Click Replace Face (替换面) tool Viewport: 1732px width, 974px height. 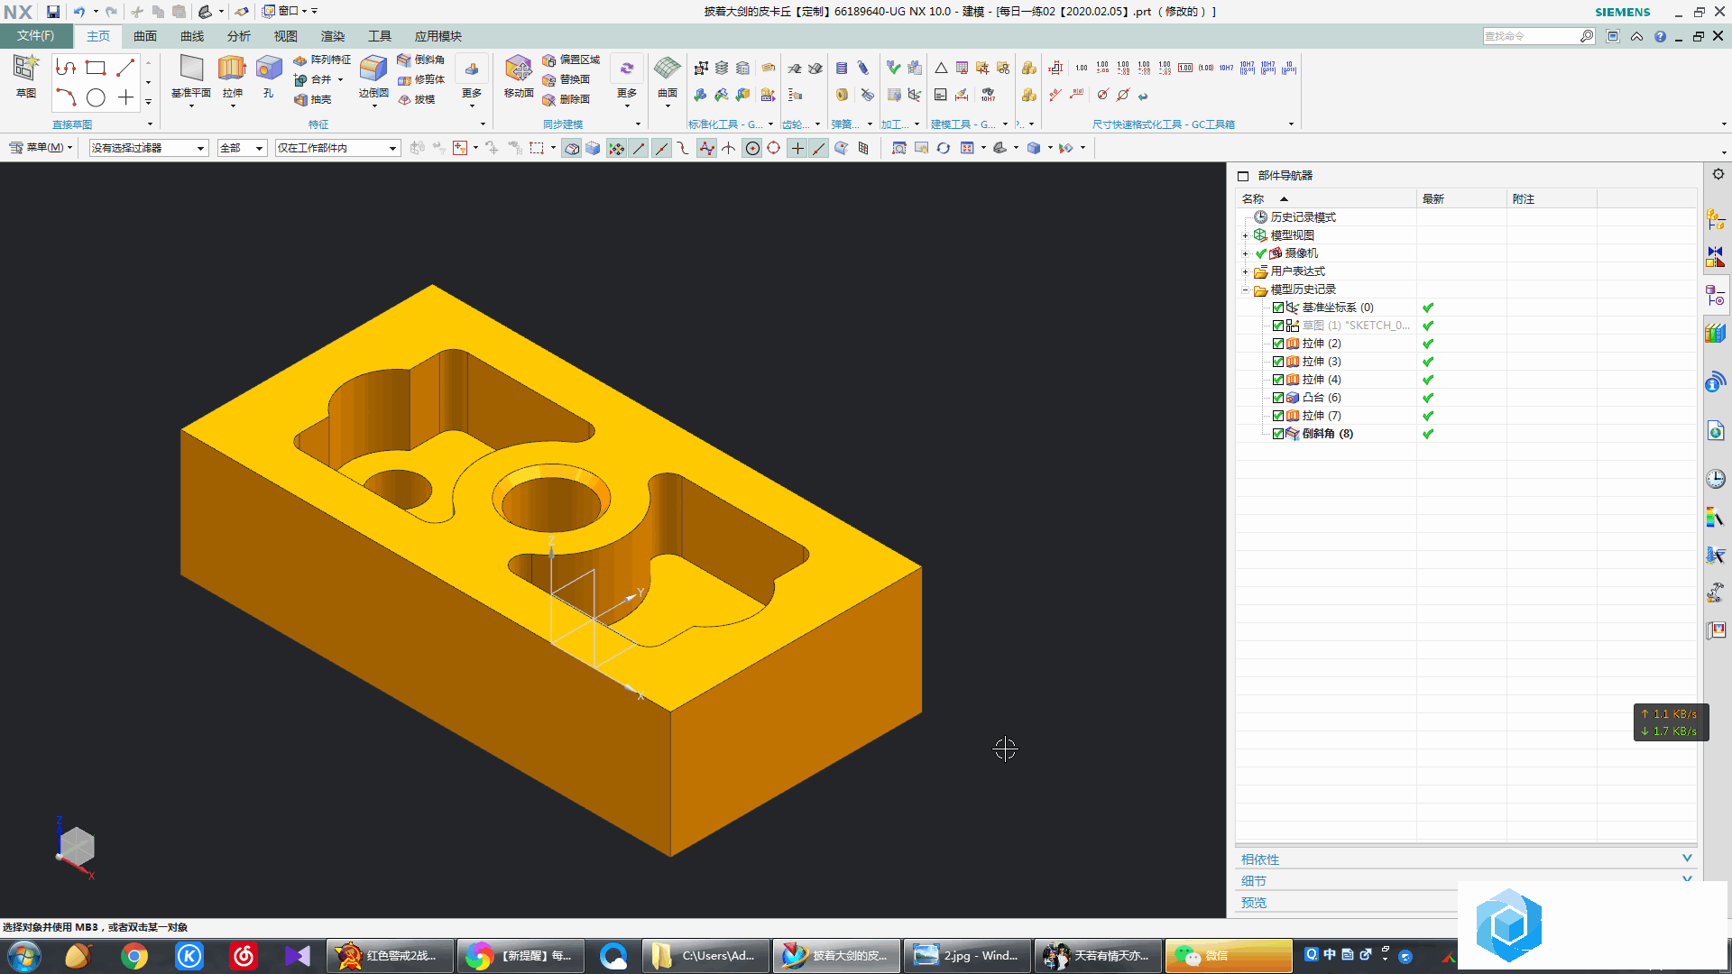click(567, 79)
